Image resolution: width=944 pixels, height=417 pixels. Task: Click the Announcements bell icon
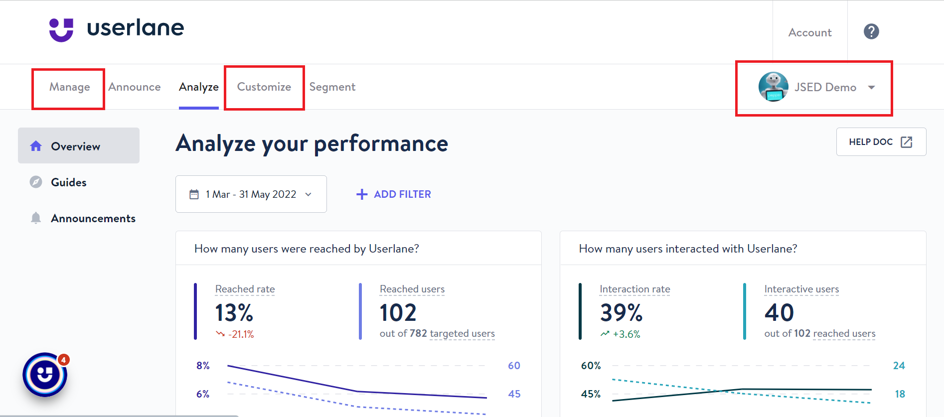click(36, 218)
